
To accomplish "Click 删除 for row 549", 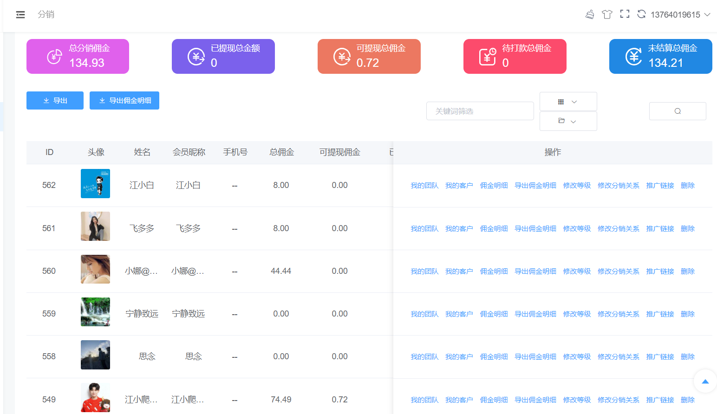I will [x=688, y=400].
